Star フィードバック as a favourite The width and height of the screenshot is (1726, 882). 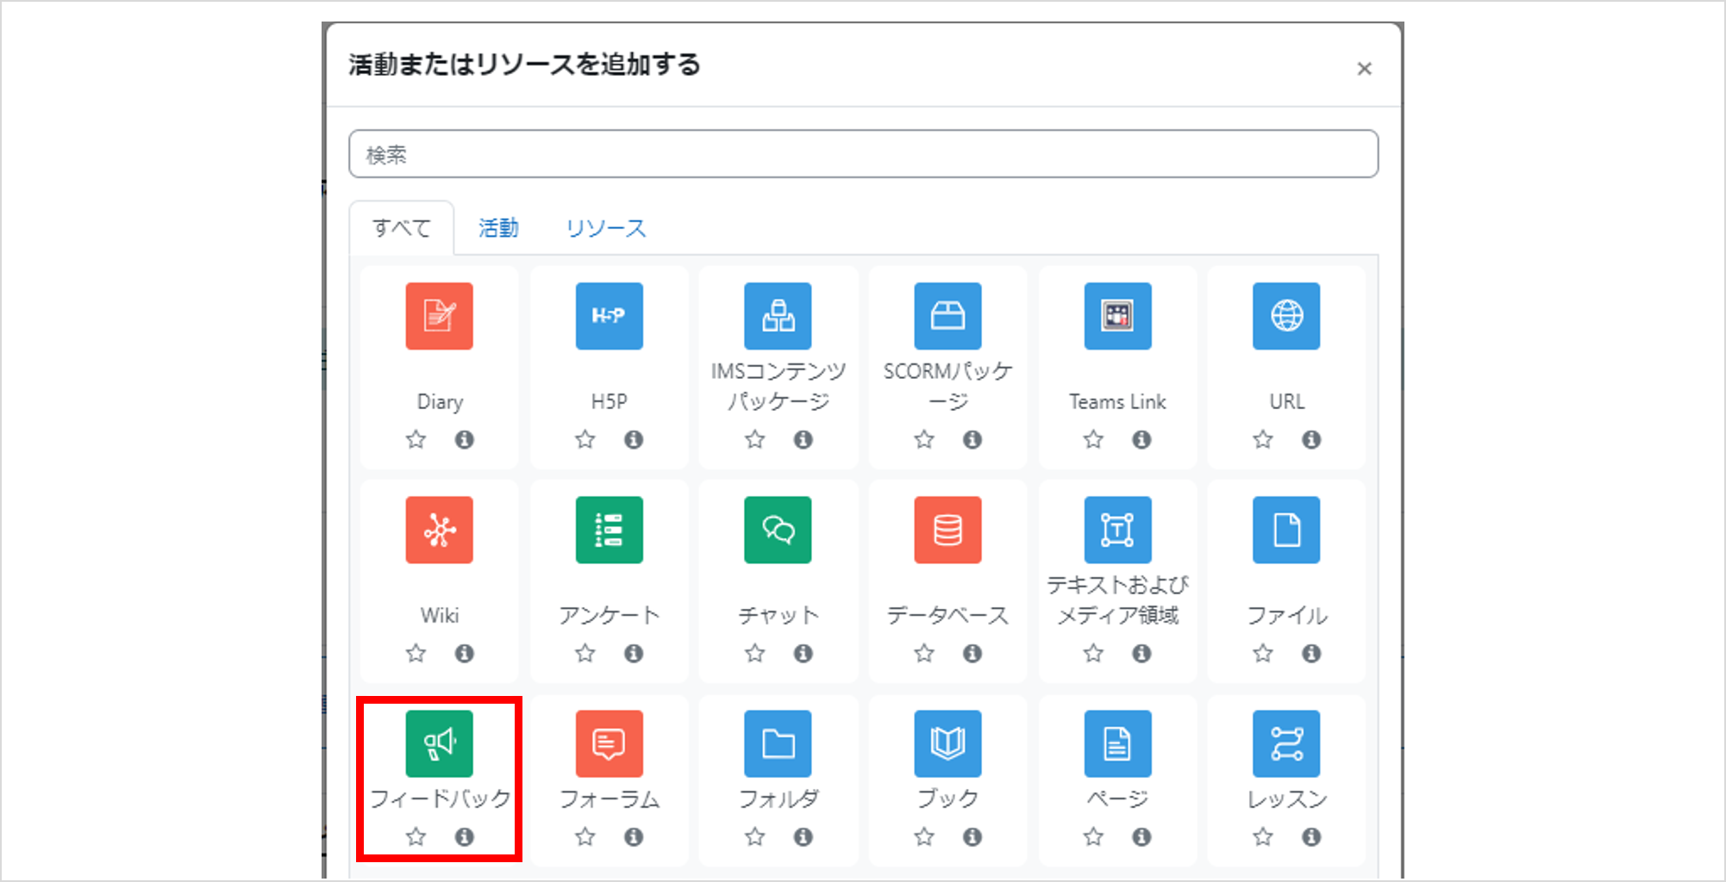click(416, 836)
